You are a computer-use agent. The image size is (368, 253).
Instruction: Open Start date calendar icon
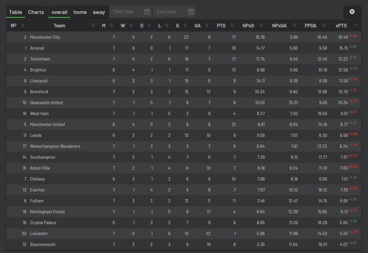click(147, 12)
